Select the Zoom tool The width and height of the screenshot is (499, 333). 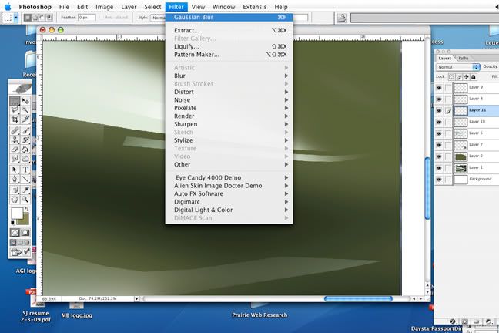pos(25,200)
